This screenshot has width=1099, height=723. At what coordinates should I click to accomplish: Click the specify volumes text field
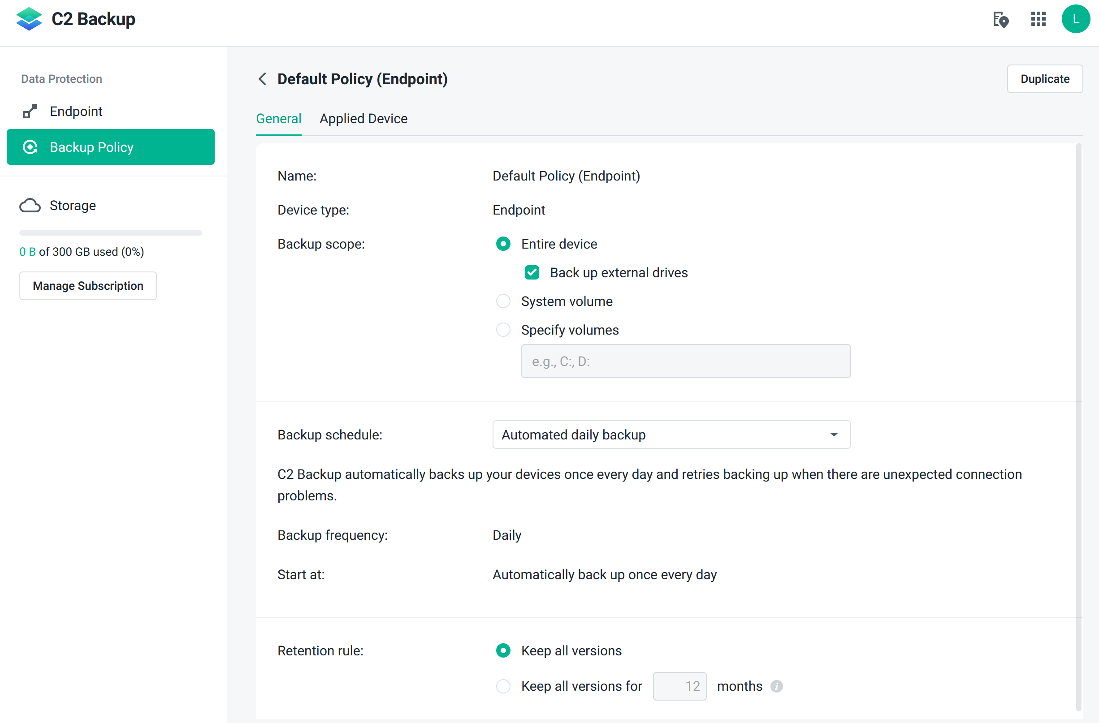click(686, 361)
